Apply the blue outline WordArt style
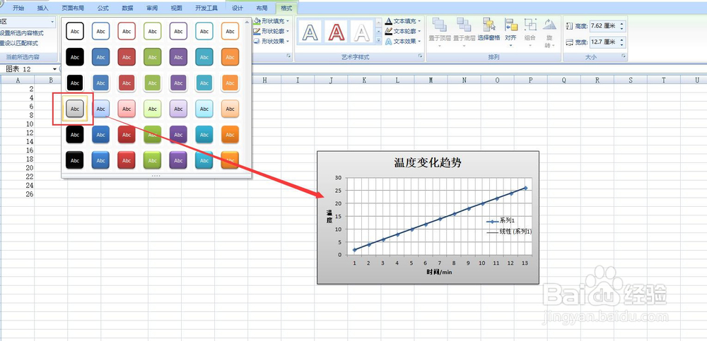Image resolution: width=707 pixels, height=341 pixels. pyautogui.click(x=310, y=32)
